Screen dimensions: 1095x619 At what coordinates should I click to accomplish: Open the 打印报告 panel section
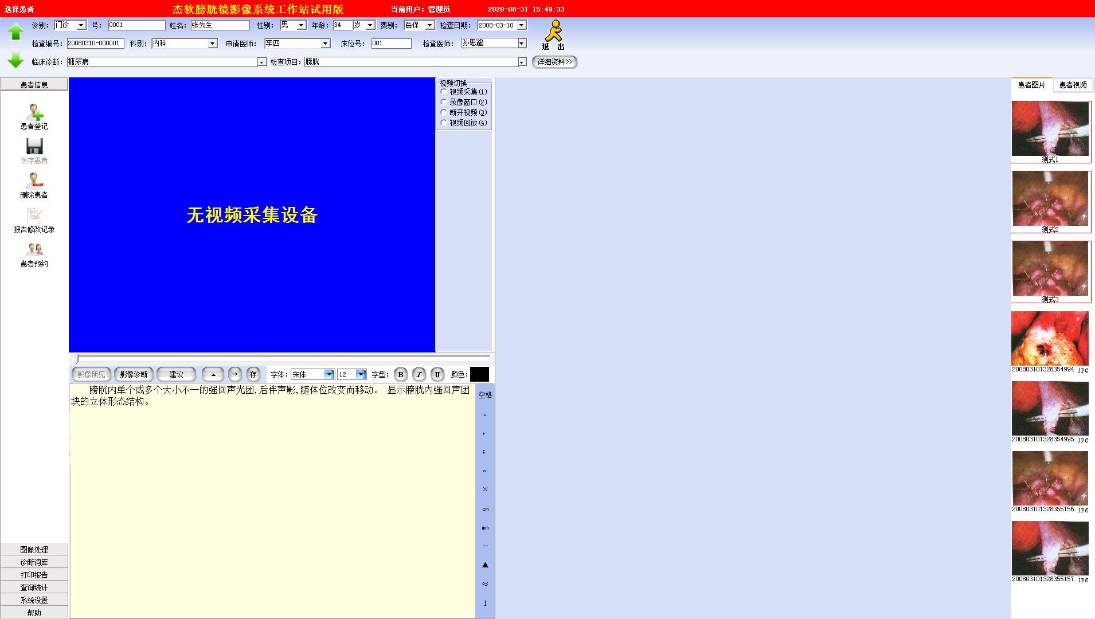coord(34,575)
